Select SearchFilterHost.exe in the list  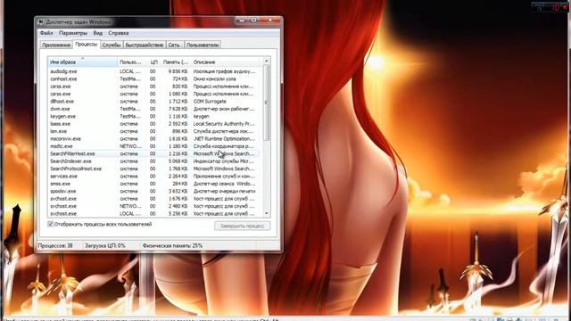[153, 154]
